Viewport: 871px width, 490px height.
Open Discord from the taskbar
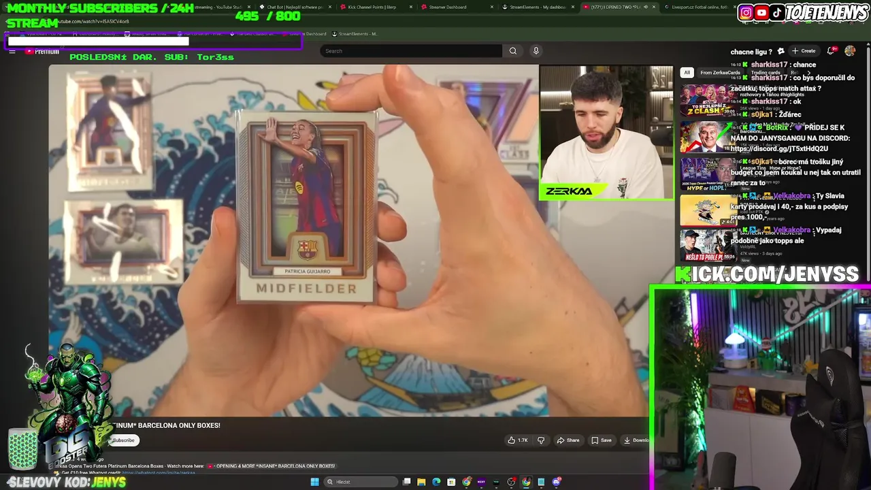(x=556, y=482)
